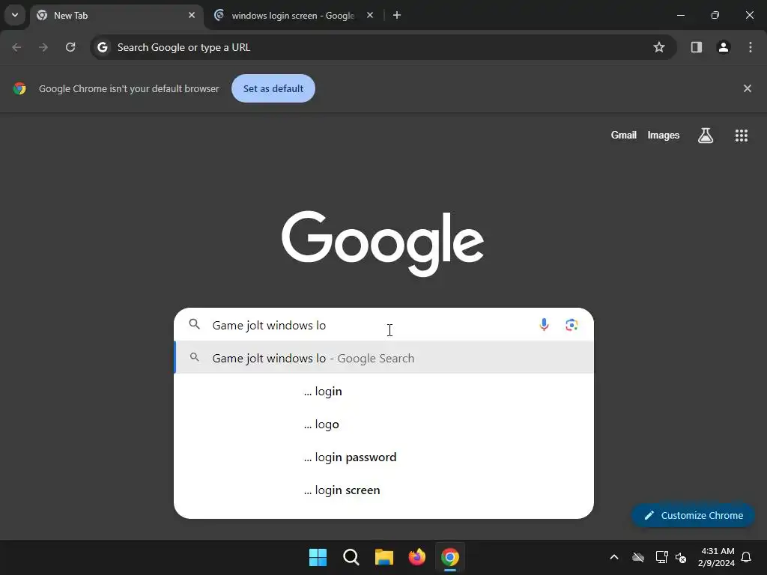The width and height of the screenshot is (767, 575).
Task: Choose the '... login' suggestion
Action: click(x=384, y=391)
